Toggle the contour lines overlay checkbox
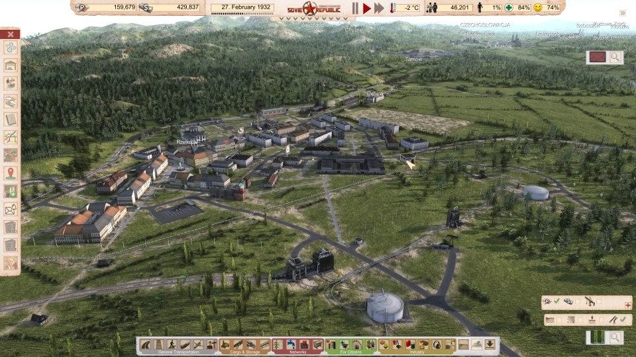 [580, 320]
